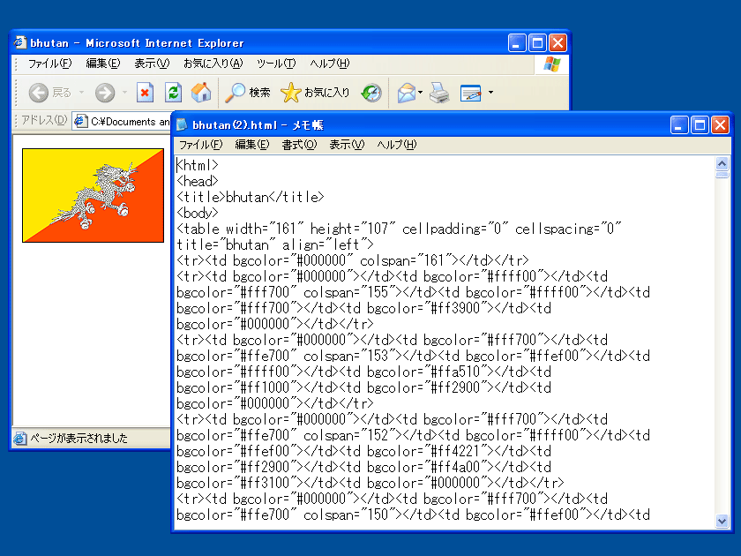The width and height of the screenshot is (741, 556).
Task: Expand the Edit button dropdown arrow
Action: (x=490, y=93)
